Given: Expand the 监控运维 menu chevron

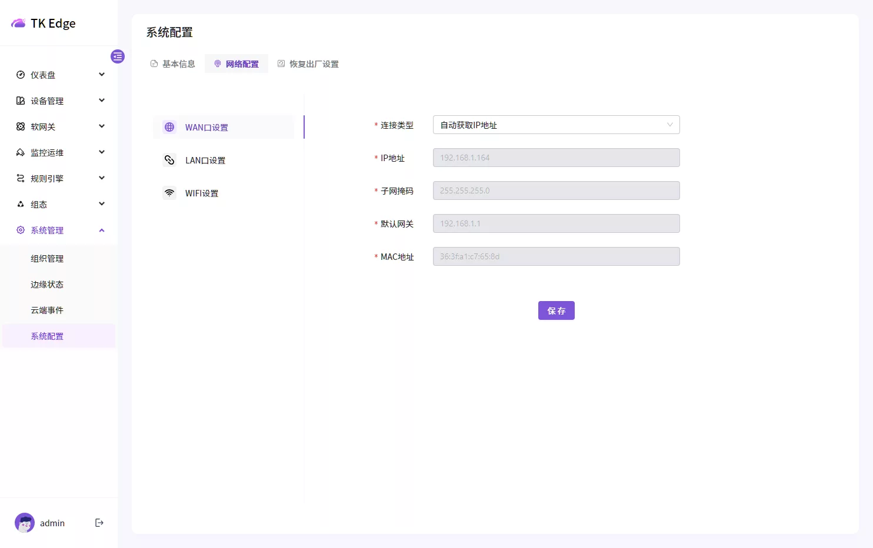Looking at the screenshot, I should click(102, 152).
